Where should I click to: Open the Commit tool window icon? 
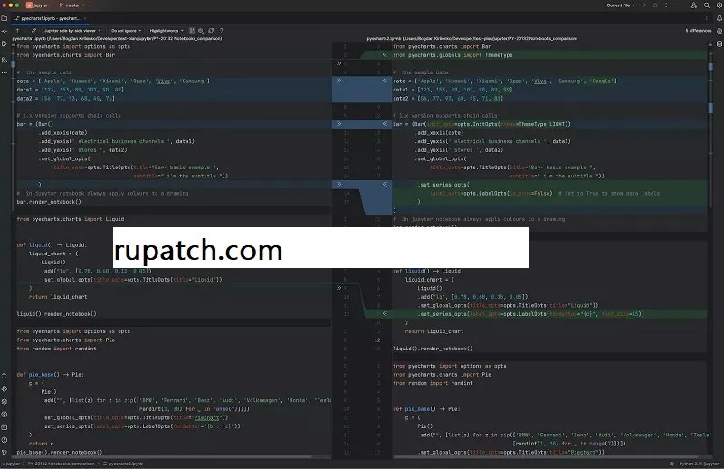coord(5,31)
